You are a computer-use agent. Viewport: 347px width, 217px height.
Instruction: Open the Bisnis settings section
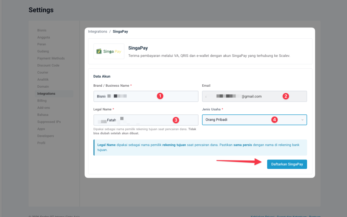[42, 30]
